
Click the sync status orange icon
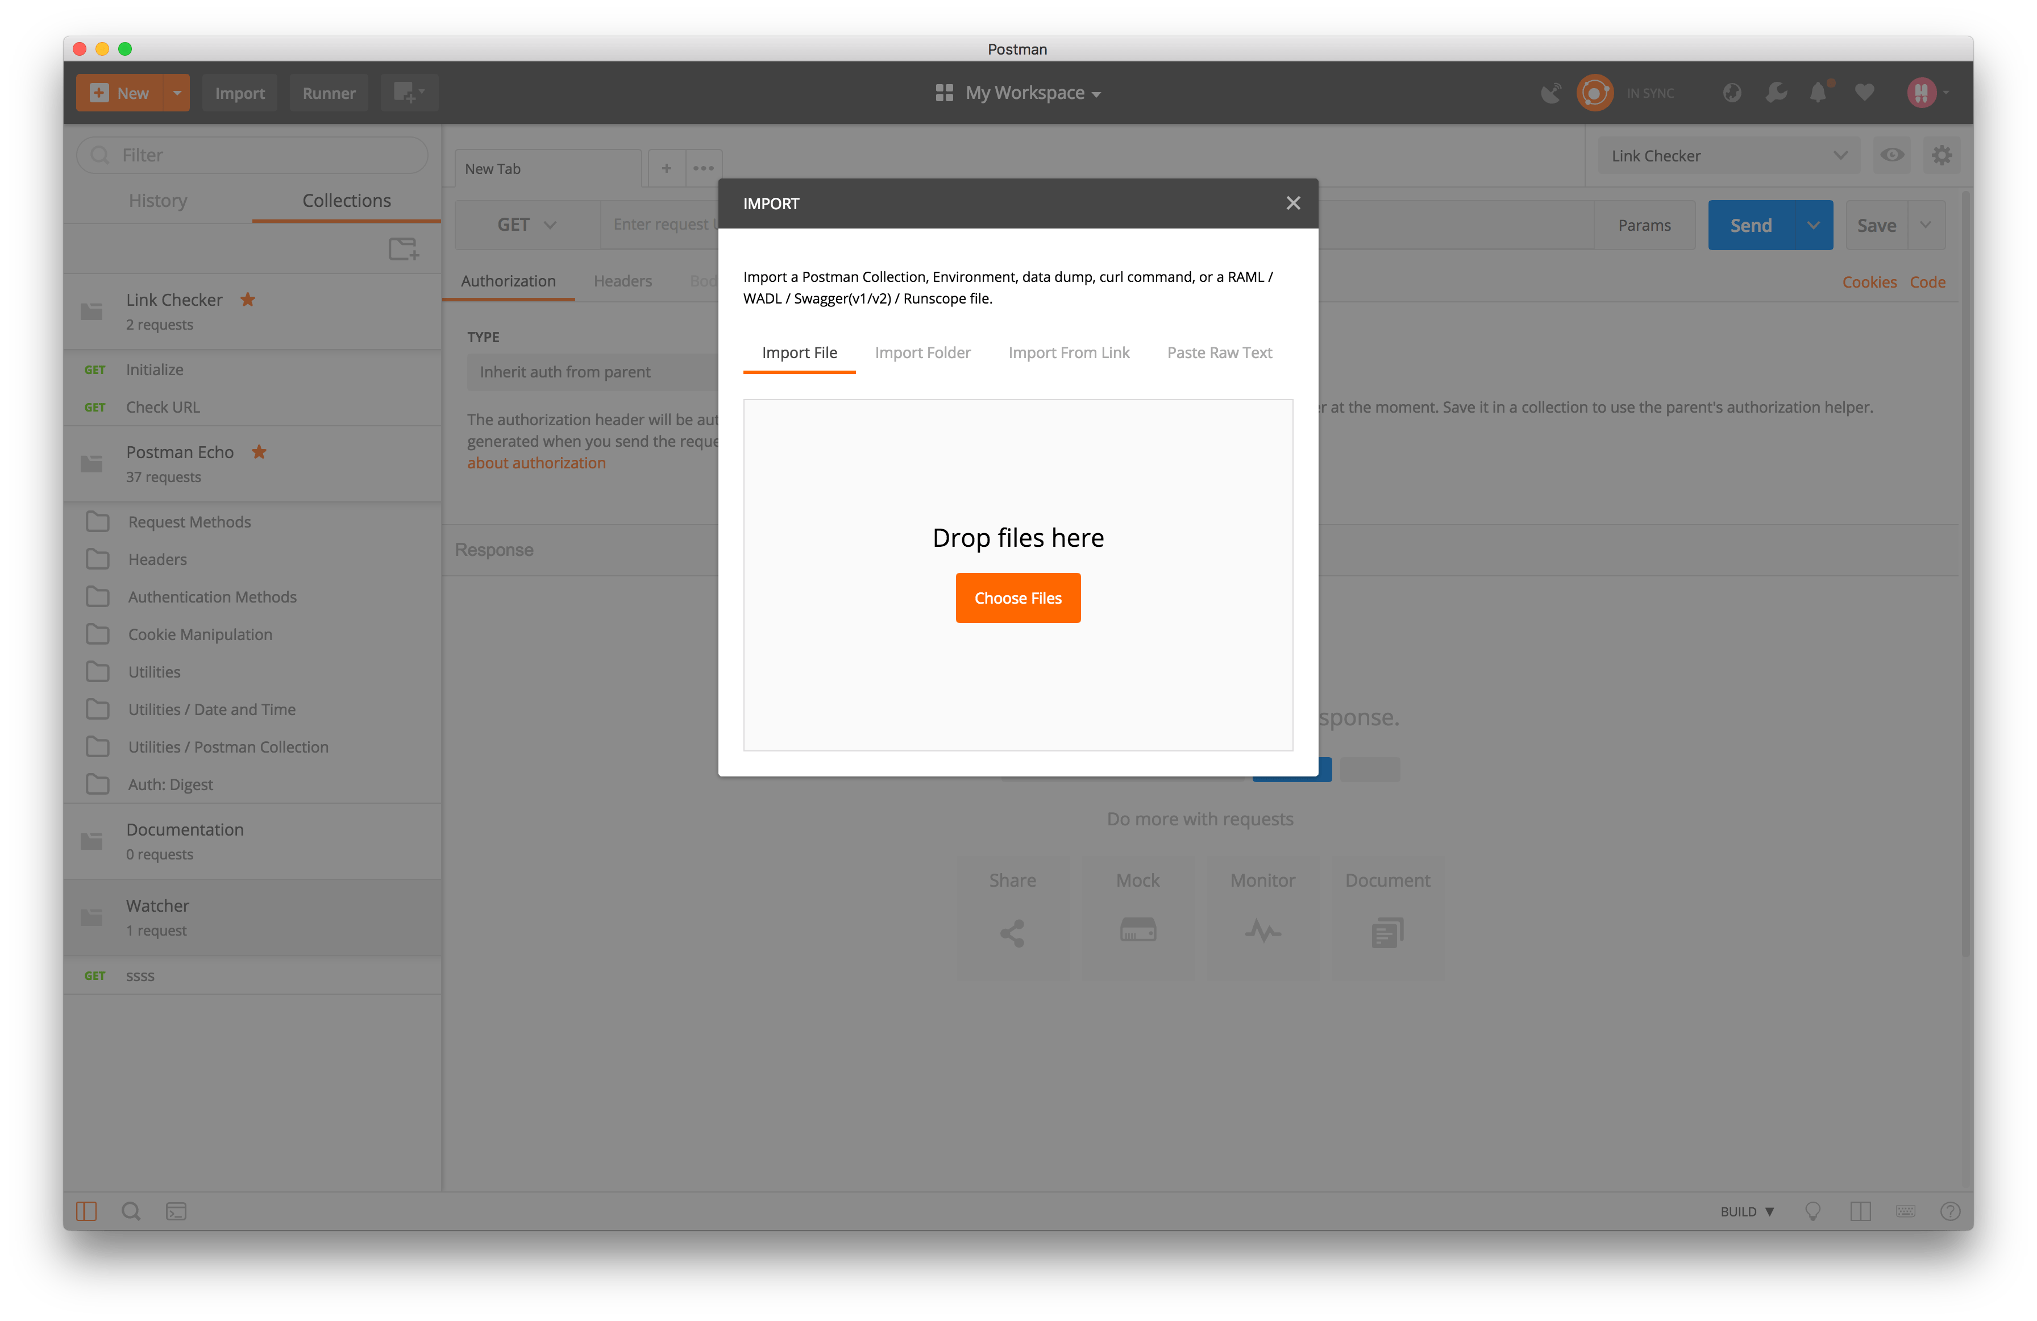(x=1594, y=93)
